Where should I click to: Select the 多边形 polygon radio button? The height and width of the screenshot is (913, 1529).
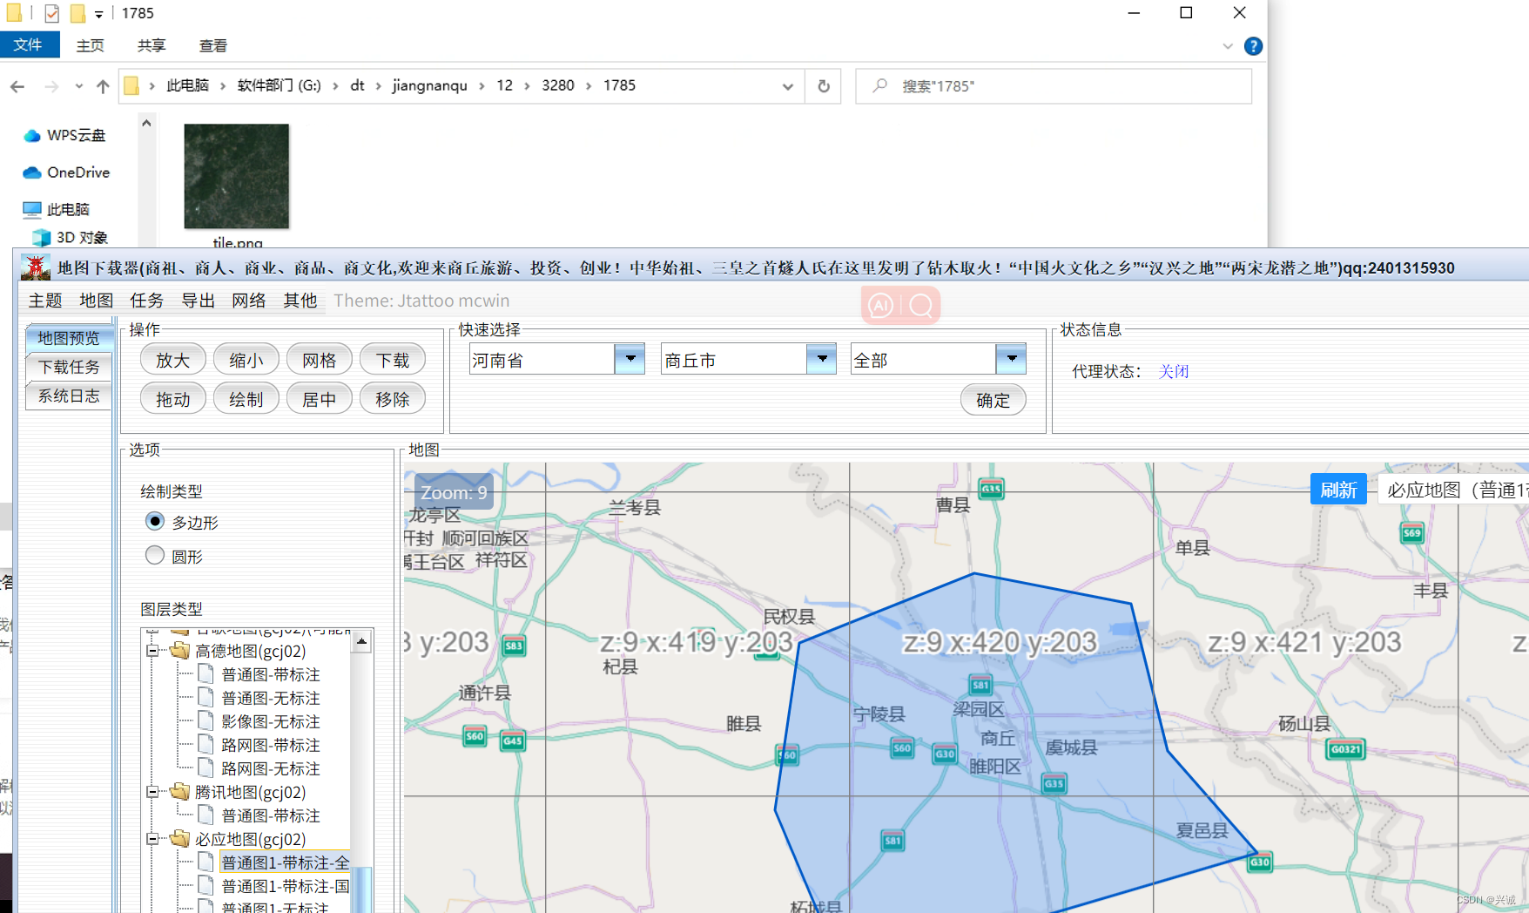[155, 521]
